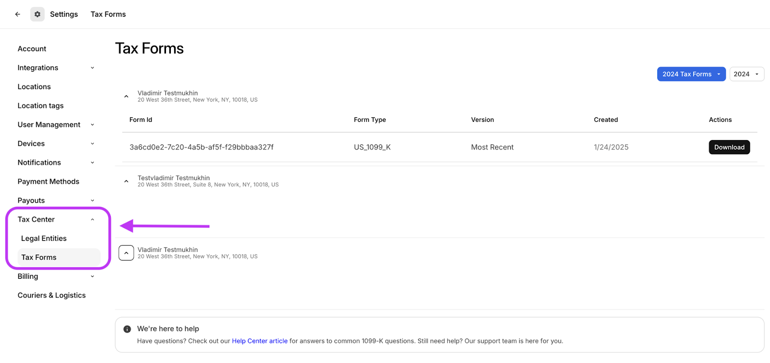Expand the Billing section chevron
770x363 pixels.
(x=92, y=276)
